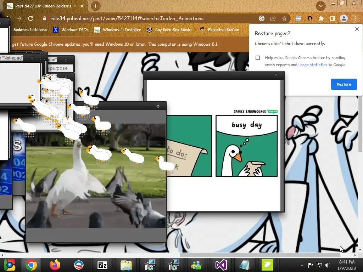Open a new tab with the plus button

(96, 6)
